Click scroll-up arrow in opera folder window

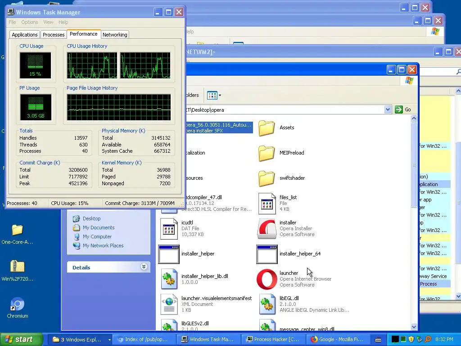click(414, 118)
